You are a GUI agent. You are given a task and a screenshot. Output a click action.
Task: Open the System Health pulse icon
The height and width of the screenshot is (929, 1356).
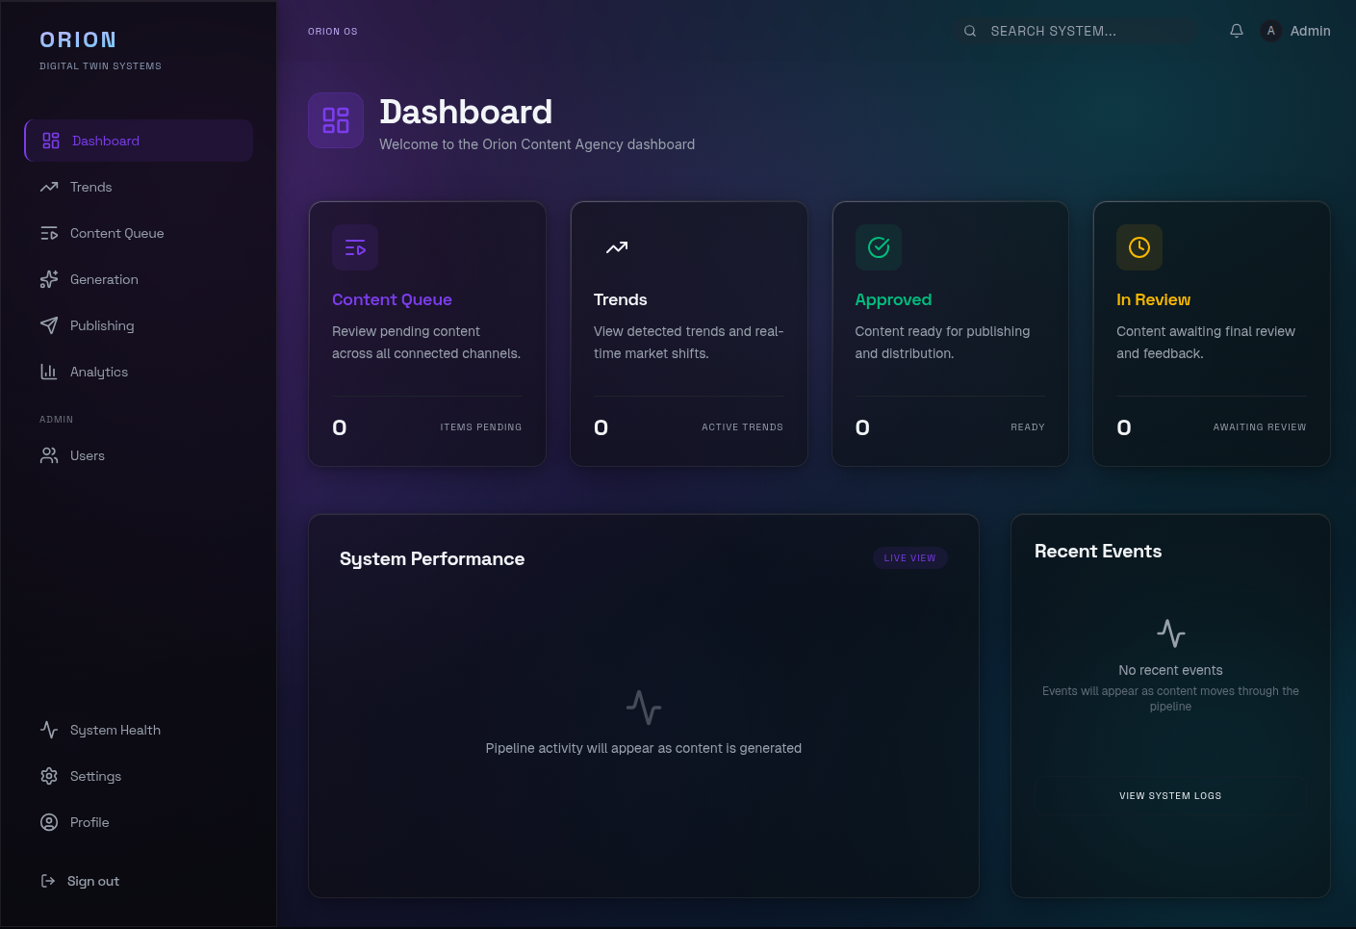point(49,729)
